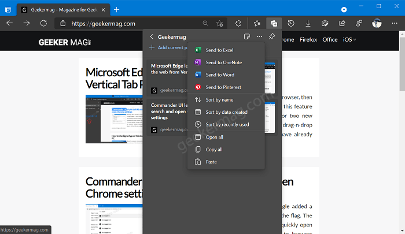Go back to the previous page
This screenshot has width=405, height=234.
click(x=10, y=24)
